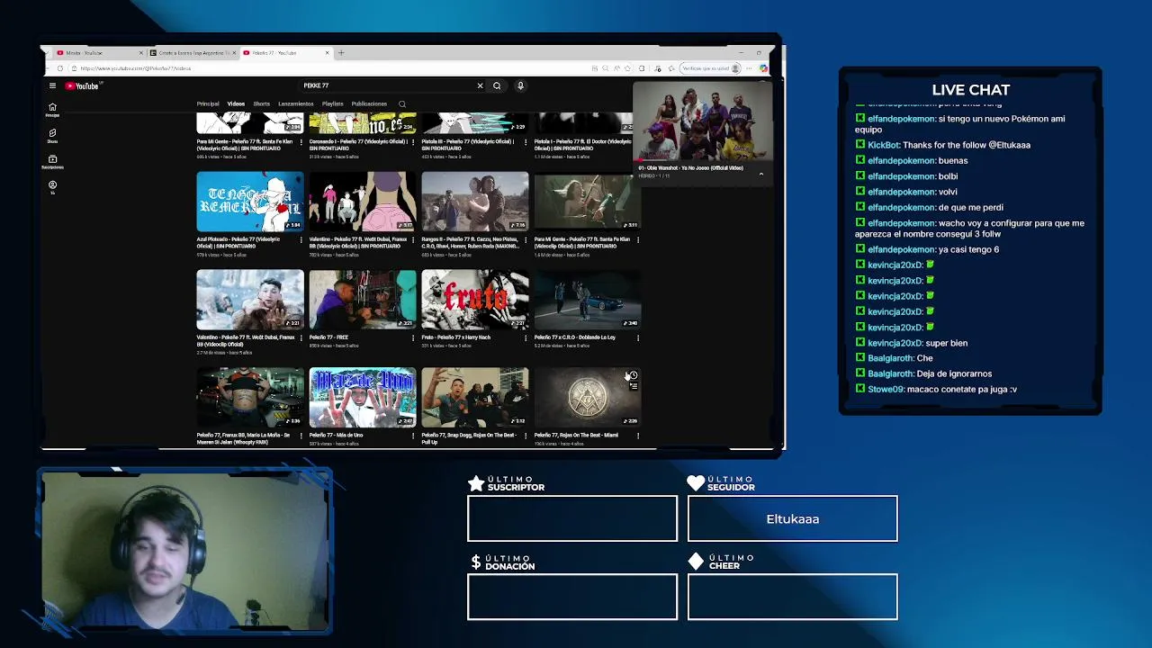Add Miami video to queue icon
This screenshot has height=648, width=1152.
pyautogui.click(x=634, y=386)
